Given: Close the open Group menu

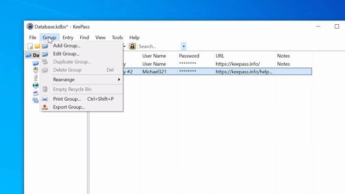Looking at the screenshot, I should coord(50,38).
